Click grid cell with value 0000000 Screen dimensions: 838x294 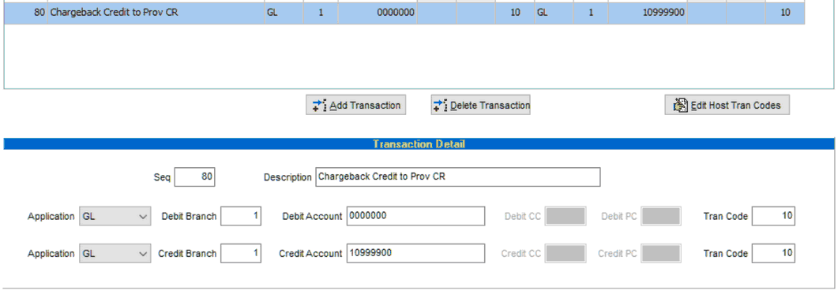(377, 13)
